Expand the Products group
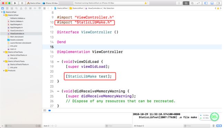Screen dimensions: 224x128 (x=4, y=71)
